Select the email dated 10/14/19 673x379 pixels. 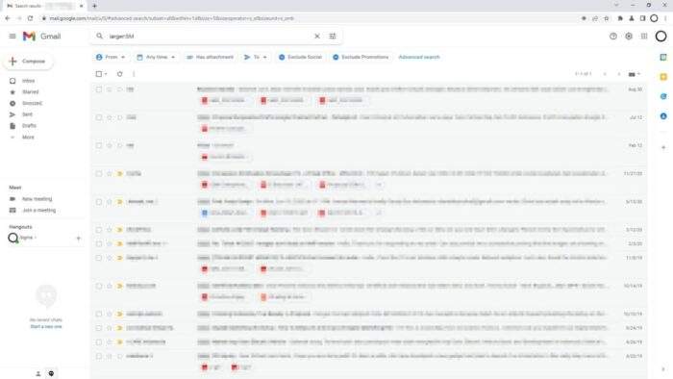pyautogui.click(x=99, y=286)
